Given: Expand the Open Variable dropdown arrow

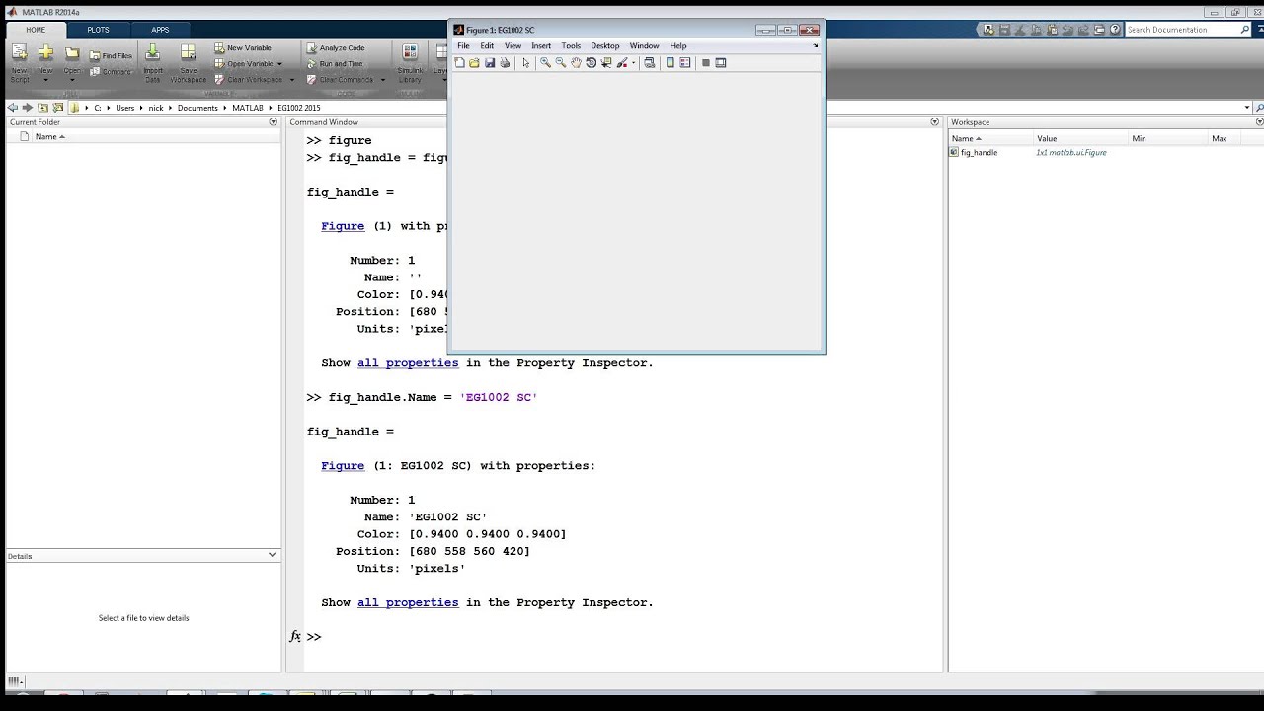Looking at the screenshot, I should click(279, 64).
